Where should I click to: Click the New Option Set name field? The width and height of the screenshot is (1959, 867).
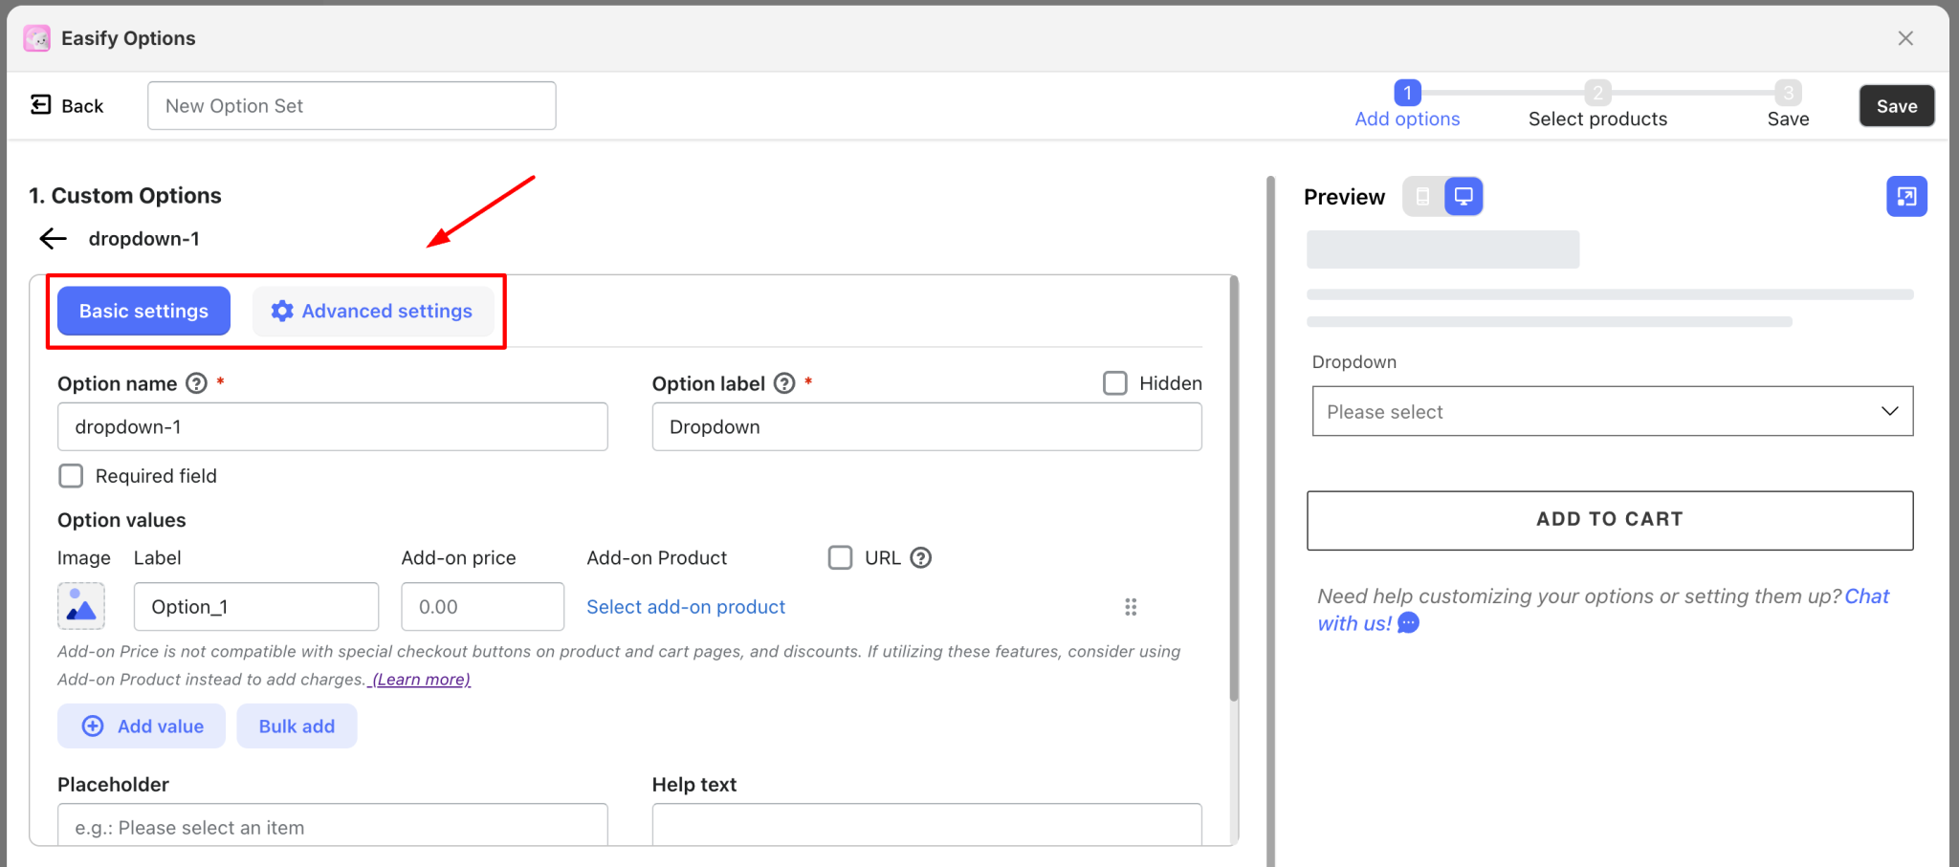coord(350,105)
